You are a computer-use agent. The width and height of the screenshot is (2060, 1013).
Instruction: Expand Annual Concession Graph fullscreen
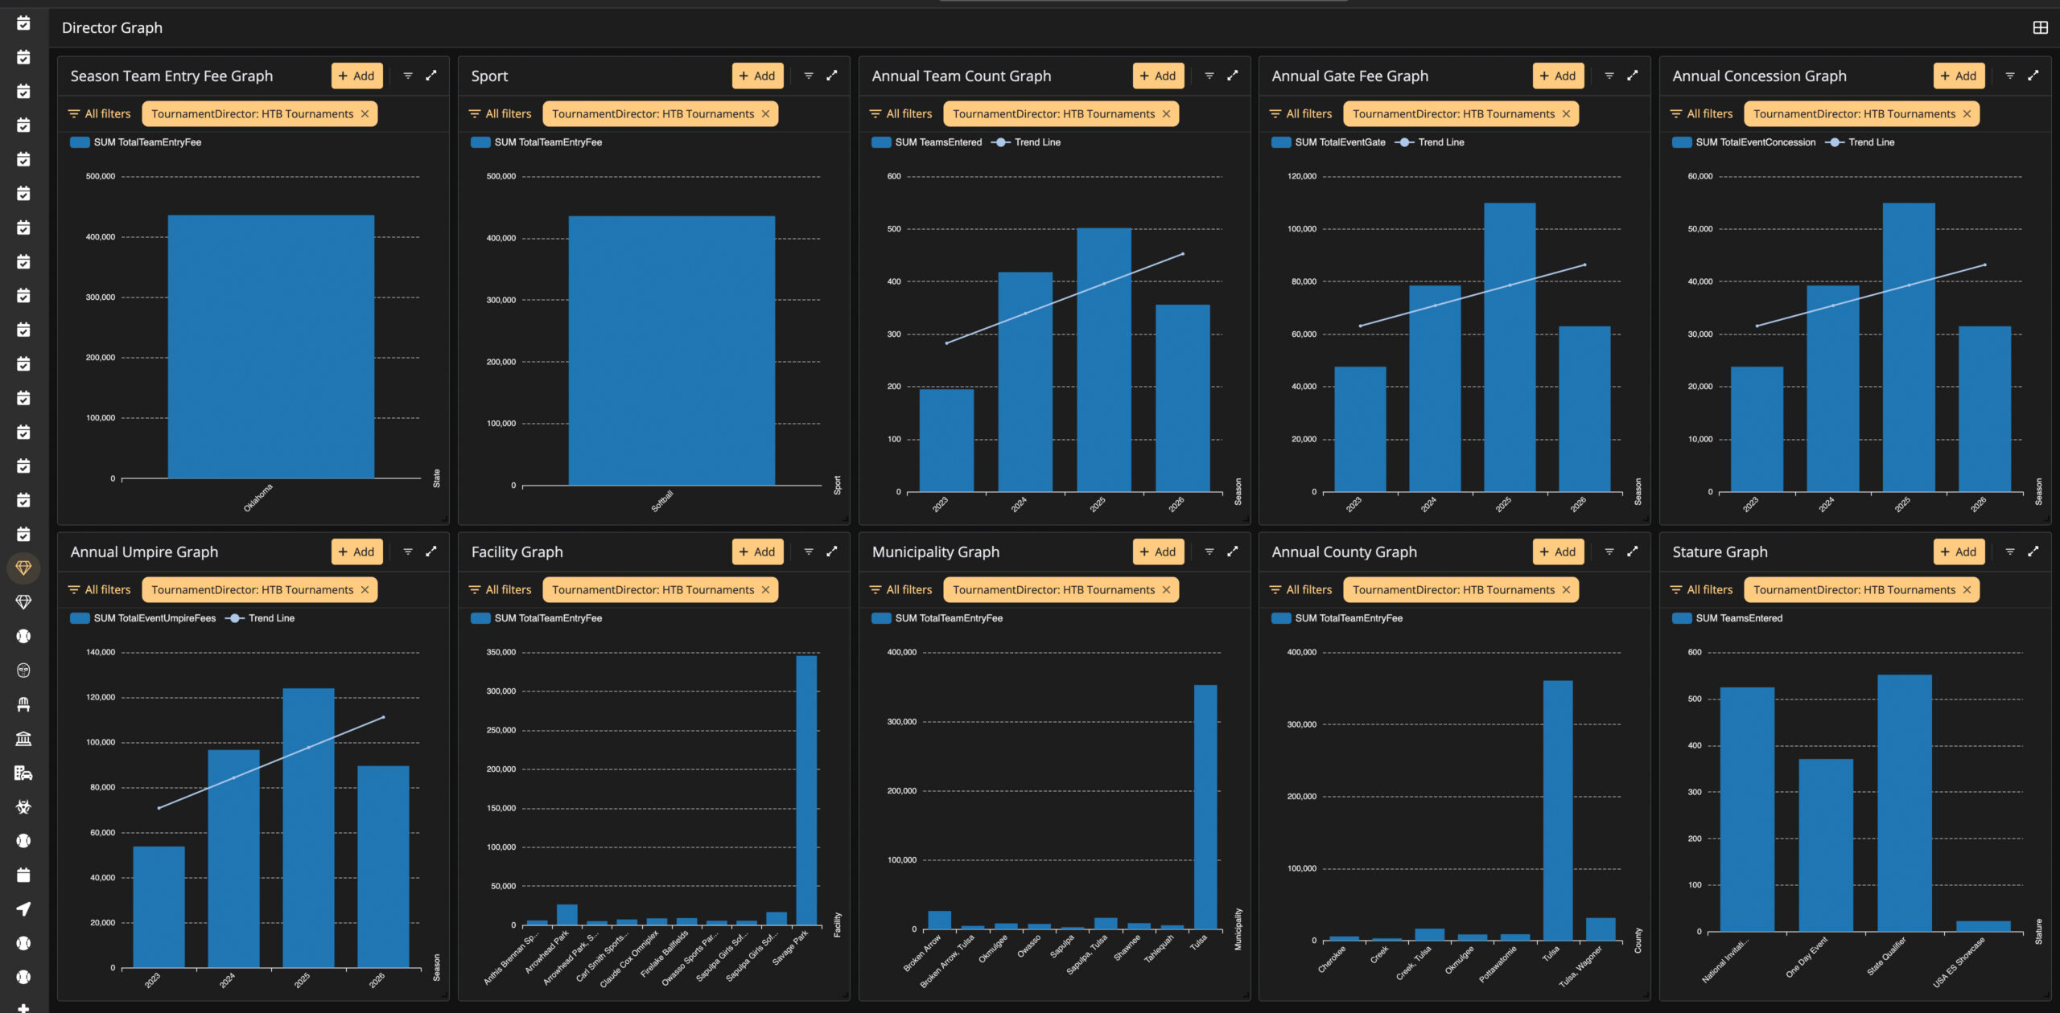point(2033,76)
